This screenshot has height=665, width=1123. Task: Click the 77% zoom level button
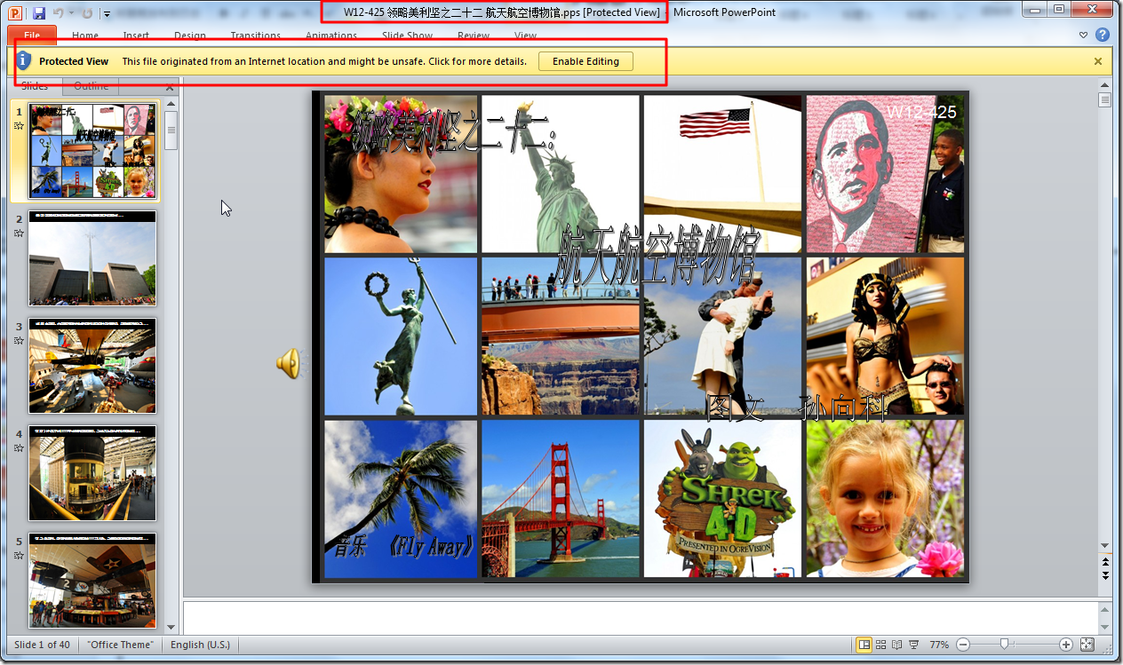[x=939, y=645]
